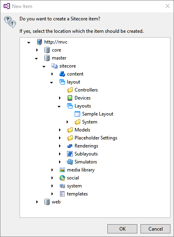The image size is (174, 237).
Task: Select the Controllers label
Action: pyautogui.click(x=86, y=90)
